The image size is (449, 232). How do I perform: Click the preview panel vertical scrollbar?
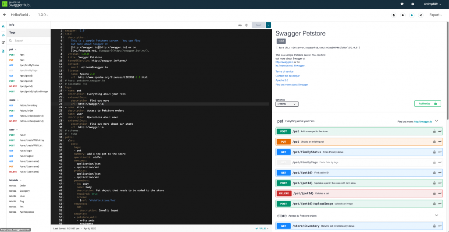click(x=448, y=71)
